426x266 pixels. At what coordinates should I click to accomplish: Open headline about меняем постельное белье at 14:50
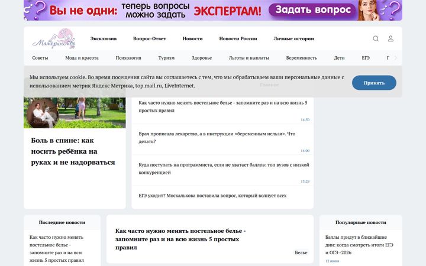pyautogui.click(x=223, y=106)
